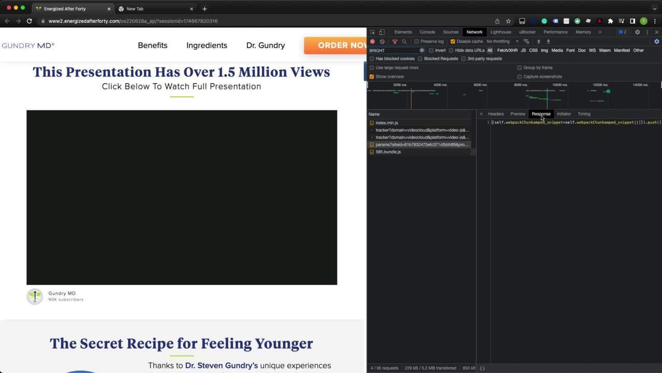Open DevTools settings gear
Image resolution: width=662 pixels, height=373 pixels.
[637, 32]
